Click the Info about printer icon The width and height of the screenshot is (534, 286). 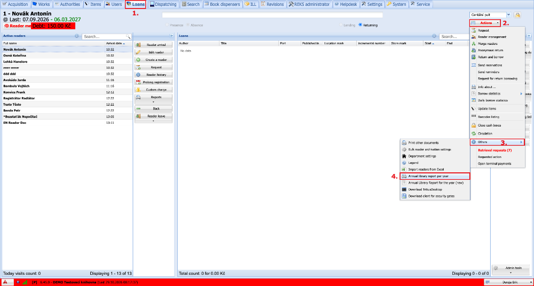[474, 87]
